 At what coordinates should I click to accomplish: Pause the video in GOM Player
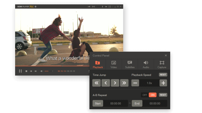click(x=20, y=71)
